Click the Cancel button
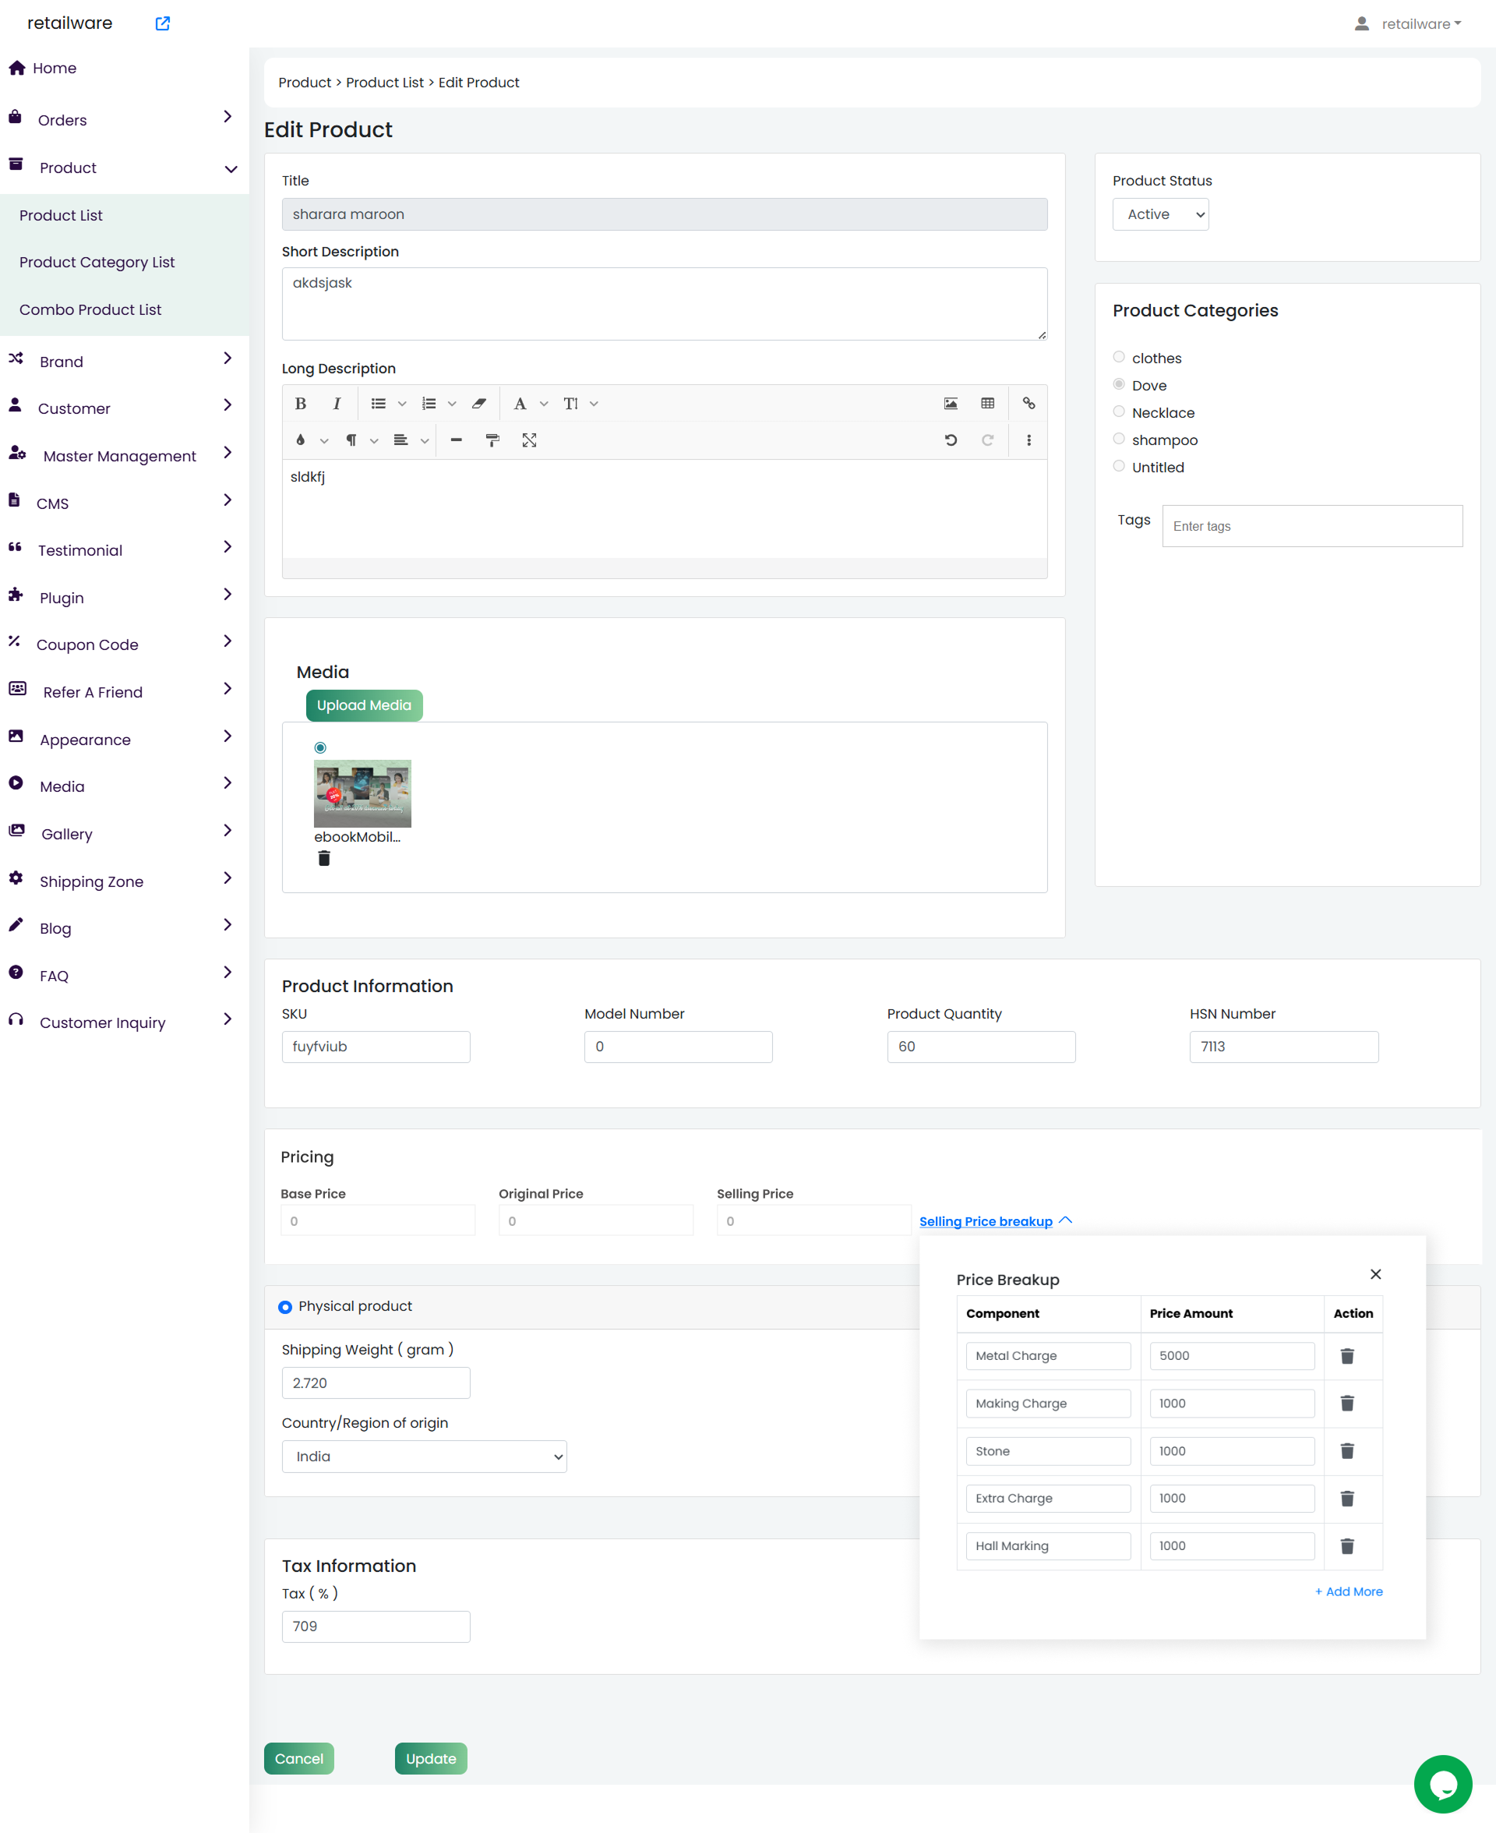Image resolution: width=1496 pixels, height=1833 pixels. coord(299,1758)
